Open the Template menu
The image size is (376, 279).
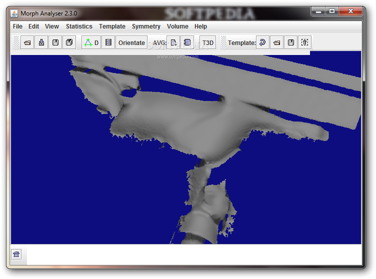112,26
